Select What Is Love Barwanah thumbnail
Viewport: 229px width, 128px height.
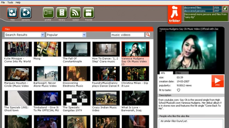(135, 98)
